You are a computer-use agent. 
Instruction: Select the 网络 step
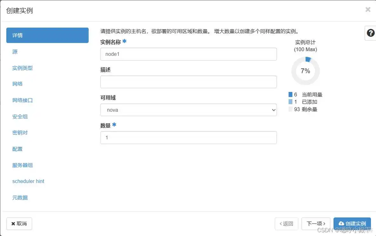[x=17, y=84]
